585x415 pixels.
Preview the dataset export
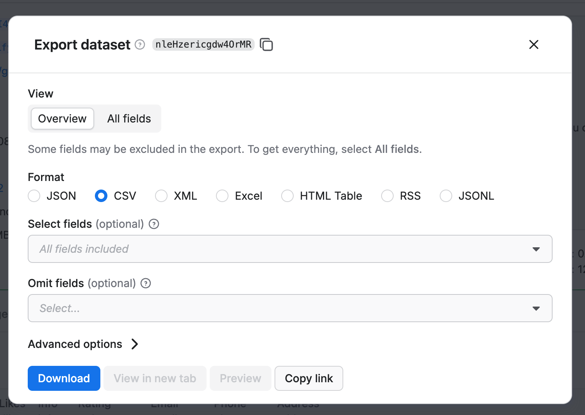pos(240,378)
